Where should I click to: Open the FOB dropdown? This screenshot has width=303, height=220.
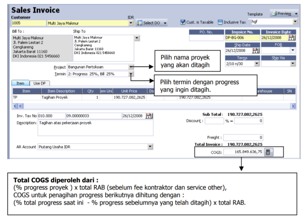[x=293, y=50]
